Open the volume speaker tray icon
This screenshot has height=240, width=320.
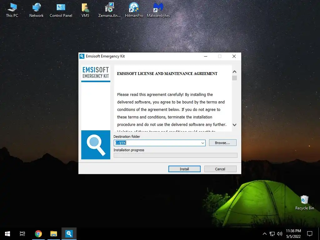point(280,234)
